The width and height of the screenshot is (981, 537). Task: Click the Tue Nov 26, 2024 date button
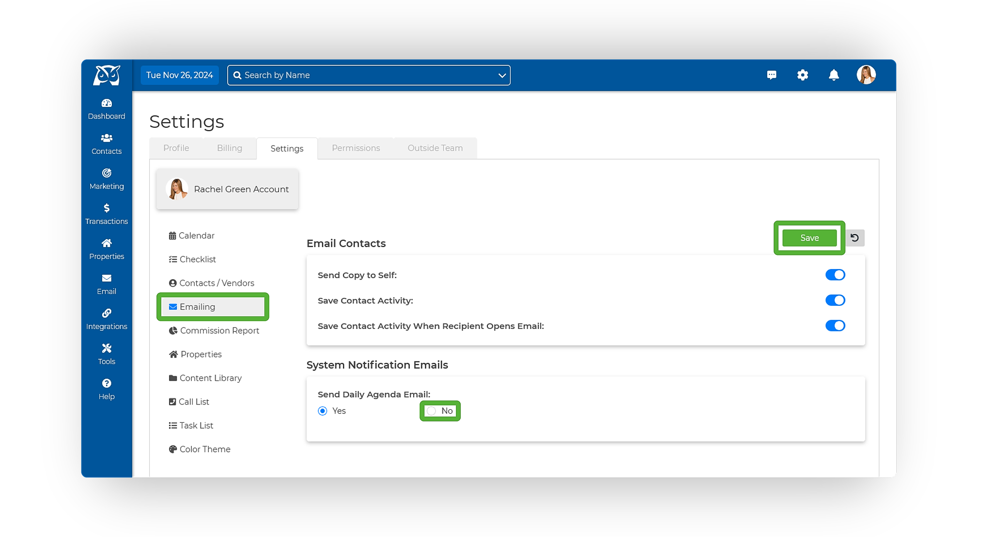[x=180, y=75]
